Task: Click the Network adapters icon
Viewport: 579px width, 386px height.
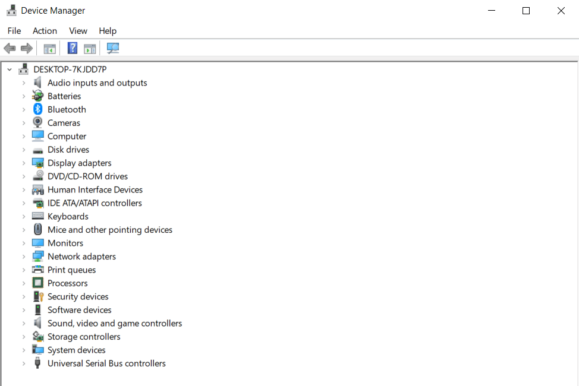Action: point(37,257)
